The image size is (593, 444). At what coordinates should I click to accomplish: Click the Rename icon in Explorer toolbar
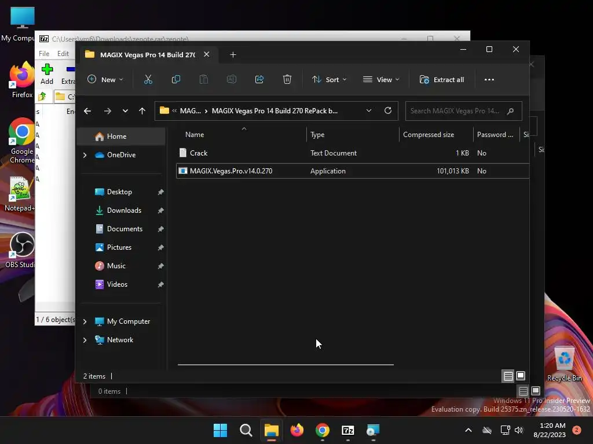[232, 80]
